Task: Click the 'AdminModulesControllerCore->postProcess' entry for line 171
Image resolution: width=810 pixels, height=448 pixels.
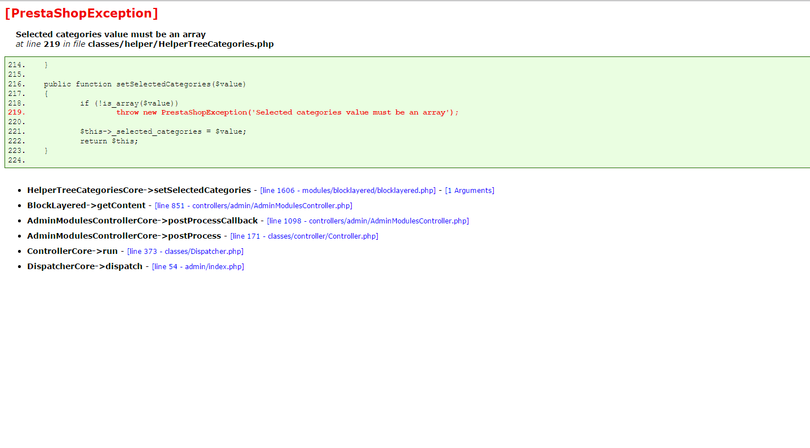Action: pos(124,236)
